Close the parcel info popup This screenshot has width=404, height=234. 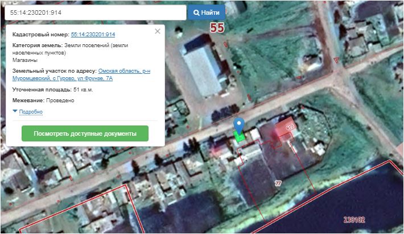(158, 31)
